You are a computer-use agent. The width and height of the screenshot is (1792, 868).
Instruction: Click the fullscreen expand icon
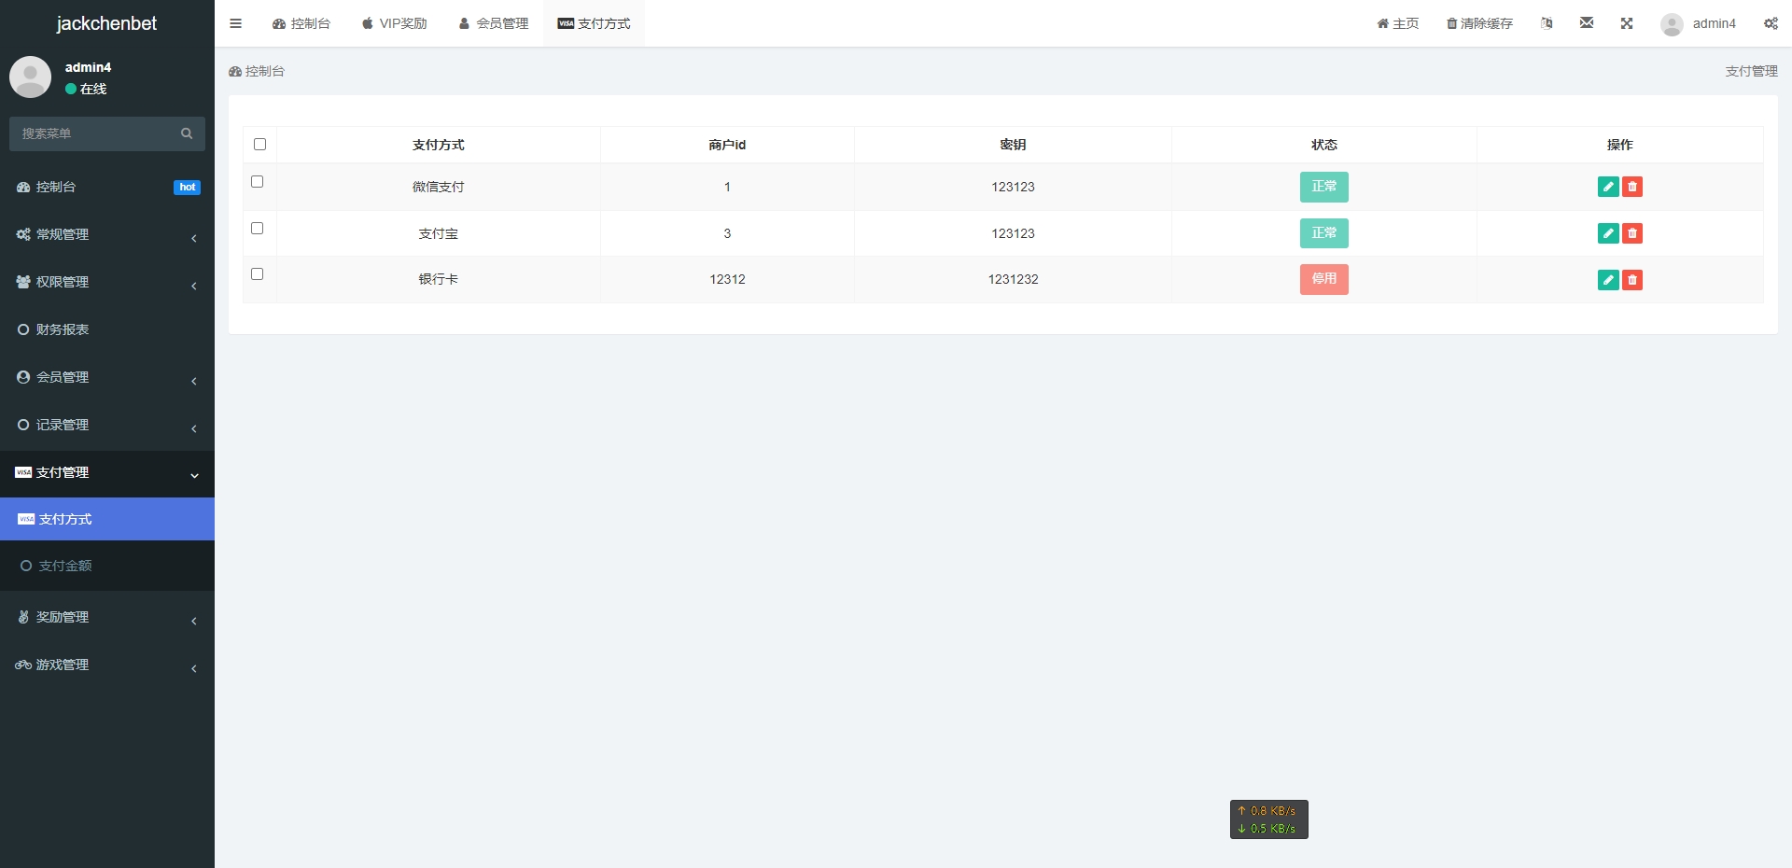pyautogui.click(x=1626, y=23)
